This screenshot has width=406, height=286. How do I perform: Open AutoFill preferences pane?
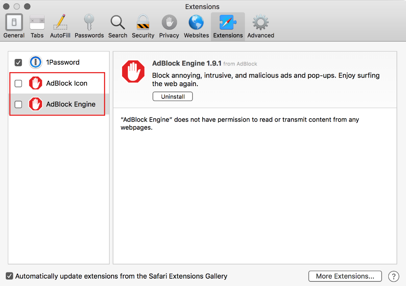pyautogui.click(x=60, y=26)
